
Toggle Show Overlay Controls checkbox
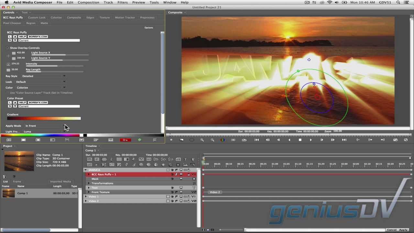7,48
